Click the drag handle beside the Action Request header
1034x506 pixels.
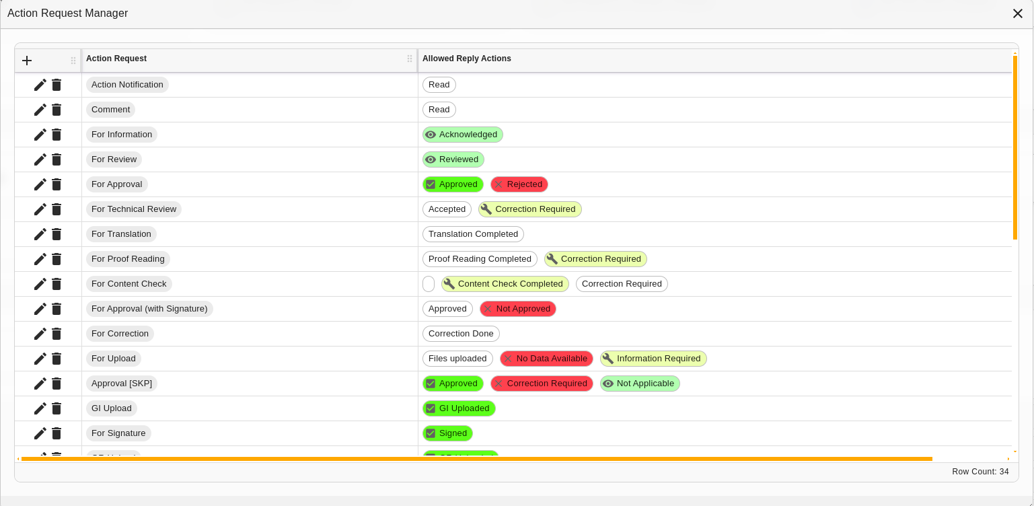pos(410,60)
